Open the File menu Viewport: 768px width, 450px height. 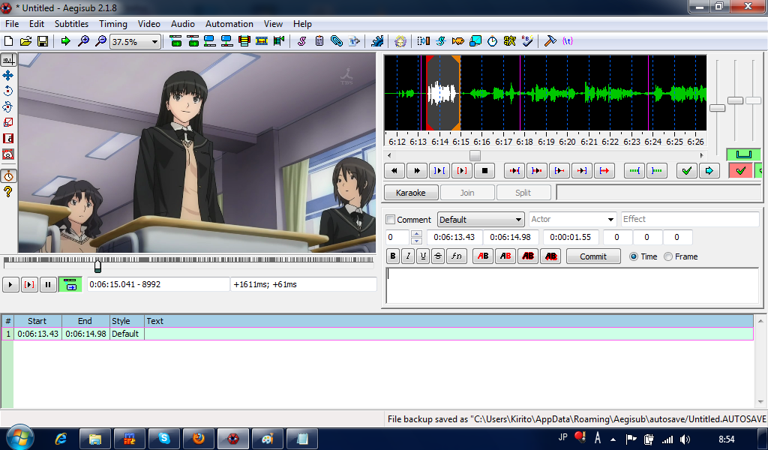point(12,24)
